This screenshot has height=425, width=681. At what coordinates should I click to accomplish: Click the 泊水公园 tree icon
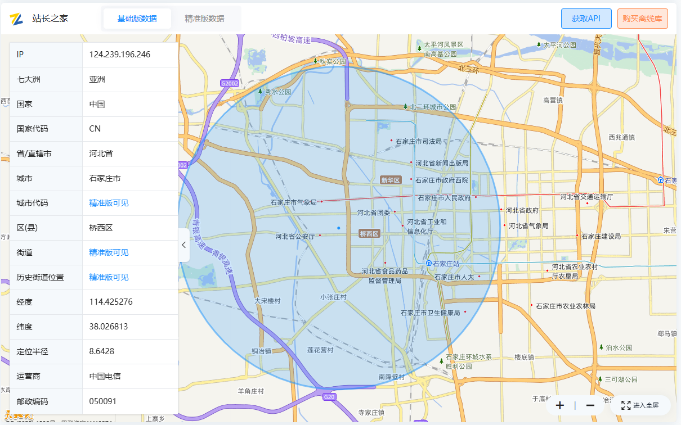click(x=602, y=347)
